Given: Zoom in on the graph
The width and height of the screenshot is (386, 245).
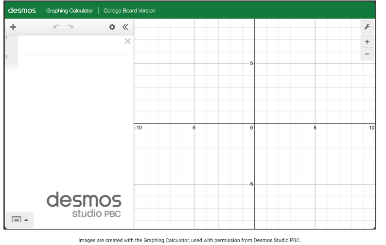Looking at the screenshot, I should tap(367, 42).
